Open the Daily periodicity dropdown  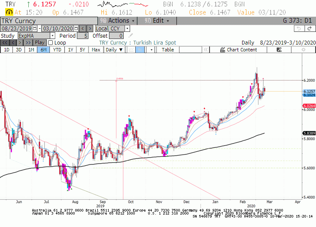[114, 50]
